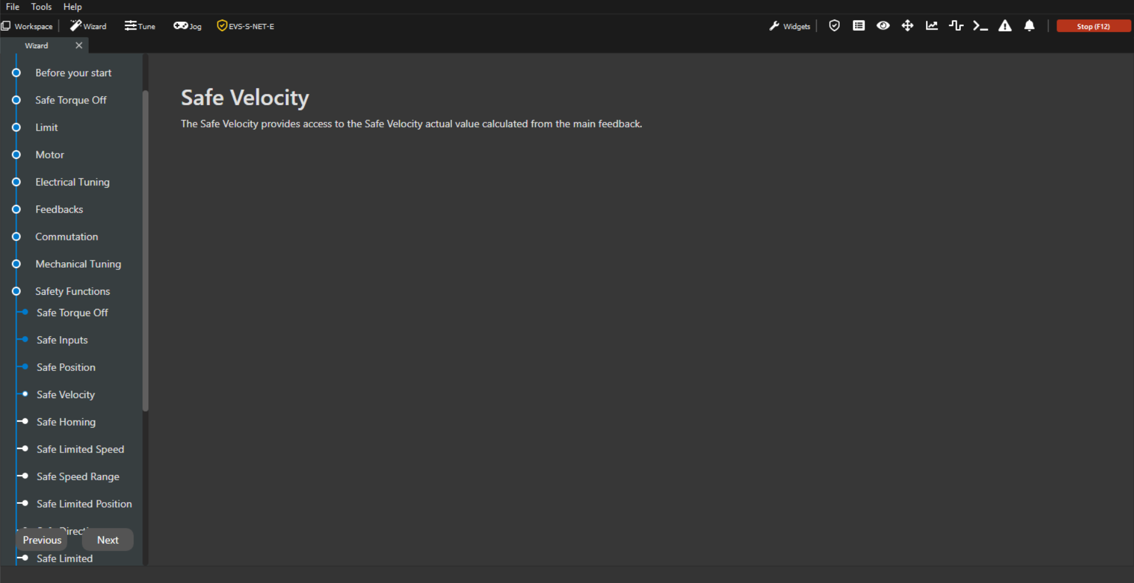Open the terminal command prompt icon
The height and width of the screenshot is (583, 1134).
click(x=980, y=26)
